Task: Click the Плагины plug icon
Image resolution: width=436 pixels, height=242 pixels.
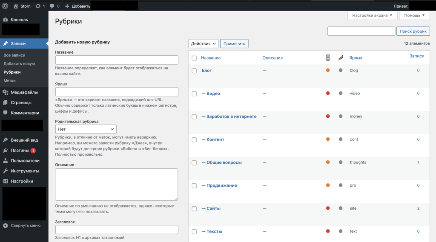Action: [5, 150]
